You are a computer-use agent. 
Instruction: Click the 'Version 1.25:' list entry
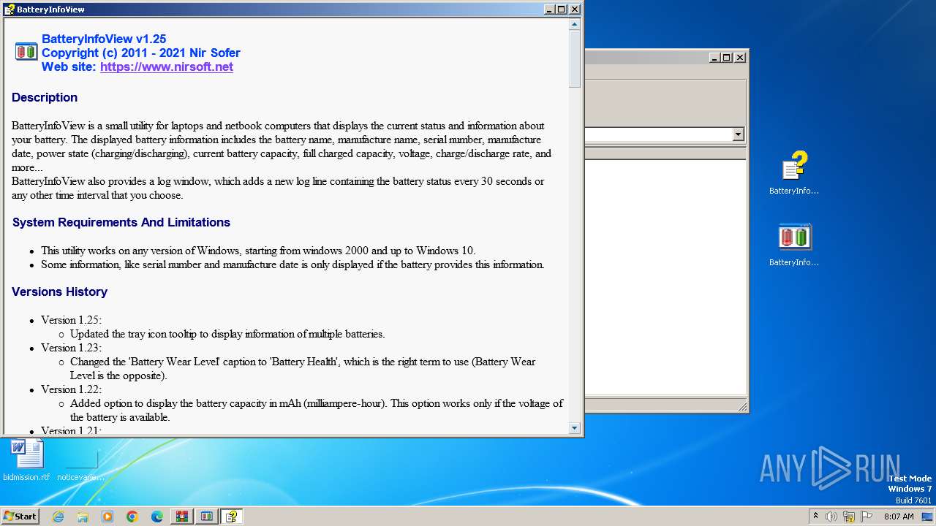71,320
